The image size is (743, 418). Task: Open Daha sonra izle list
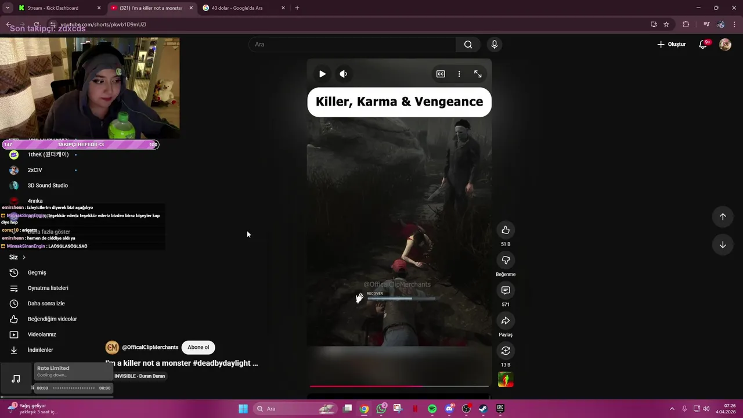click(x=46, y=304)
